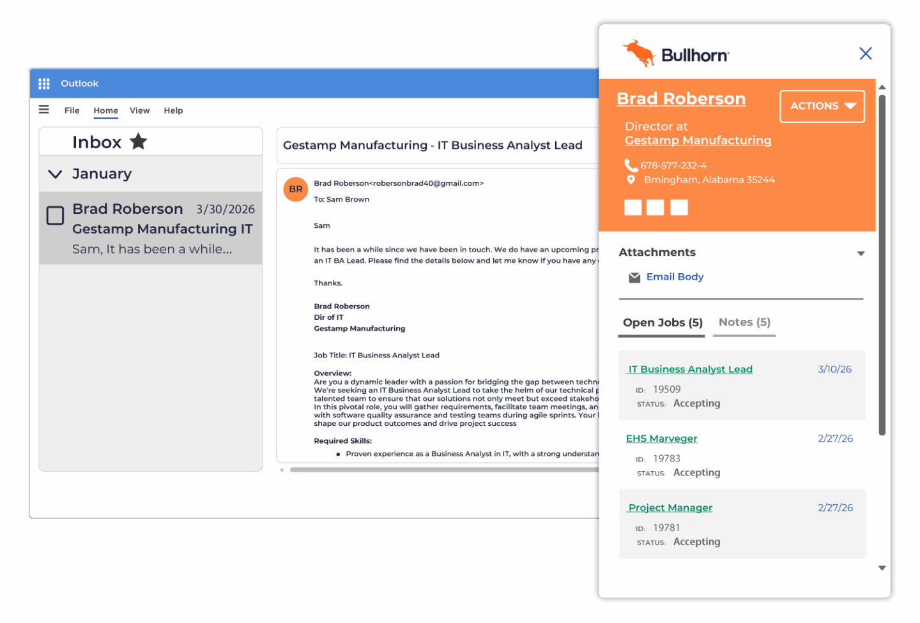Collapse the January group
920x623 pixels.
(x=56, y=174)
